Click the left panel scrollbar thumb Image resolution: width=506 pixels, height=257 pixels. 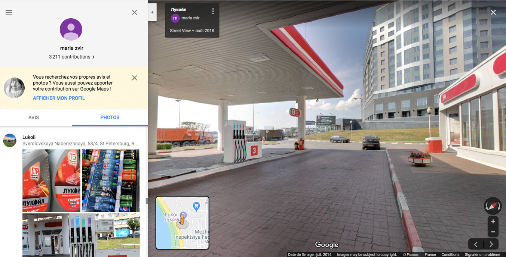[x=147, y=201]
